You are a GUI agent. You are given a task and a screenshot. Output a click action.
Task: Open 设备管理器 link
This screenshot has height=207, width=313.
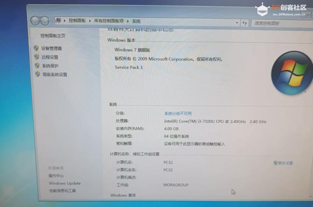[x=51, y=49]
